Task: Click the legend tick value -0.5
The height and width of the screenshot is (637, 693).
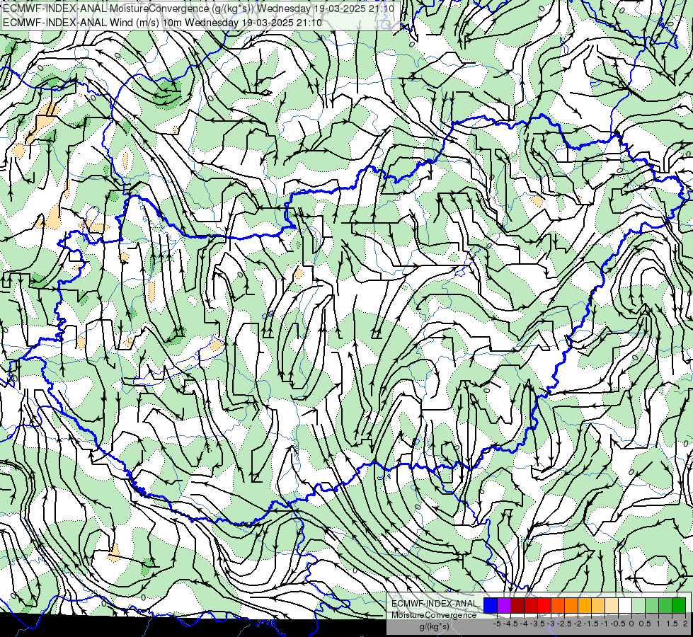Action: 618,624
